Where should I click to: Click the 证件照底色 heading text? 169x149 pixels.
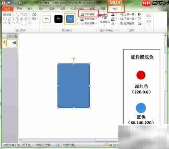coord(142,57)
